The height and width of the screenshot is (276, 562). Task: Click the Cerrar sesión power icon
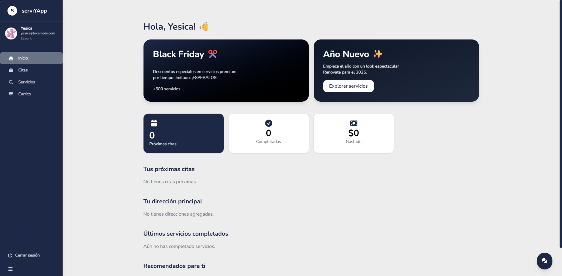pos(10,255)
